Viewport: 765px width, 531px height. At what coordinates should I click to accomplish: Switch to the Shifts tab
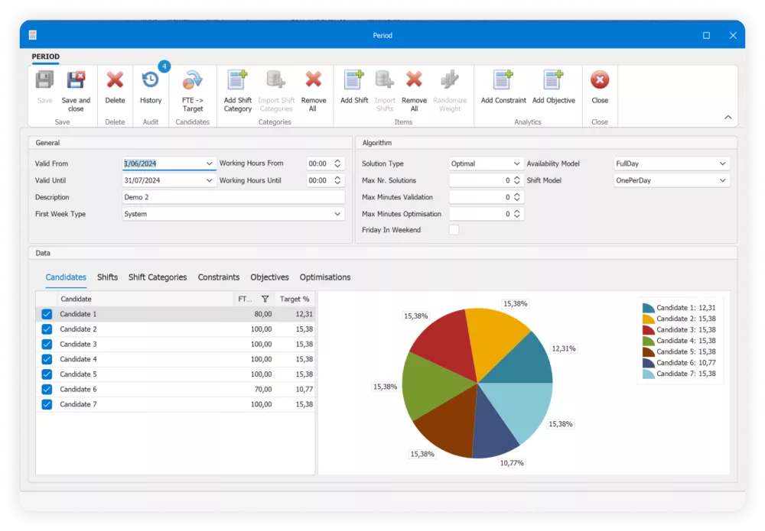107,277
